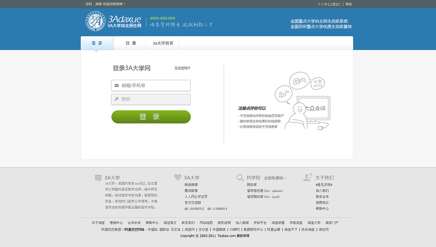Switch to the 注册 tab
The width and height of the screenshot is (436, 247).
tap(130, 43)
